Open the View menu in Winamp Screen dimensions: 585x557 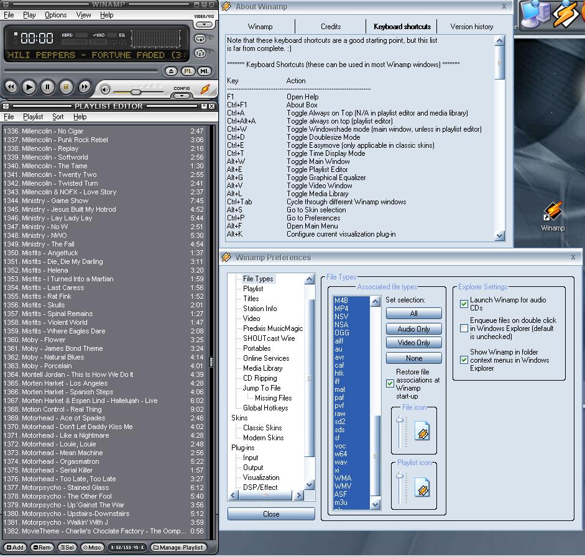click(x=83, y=15)
